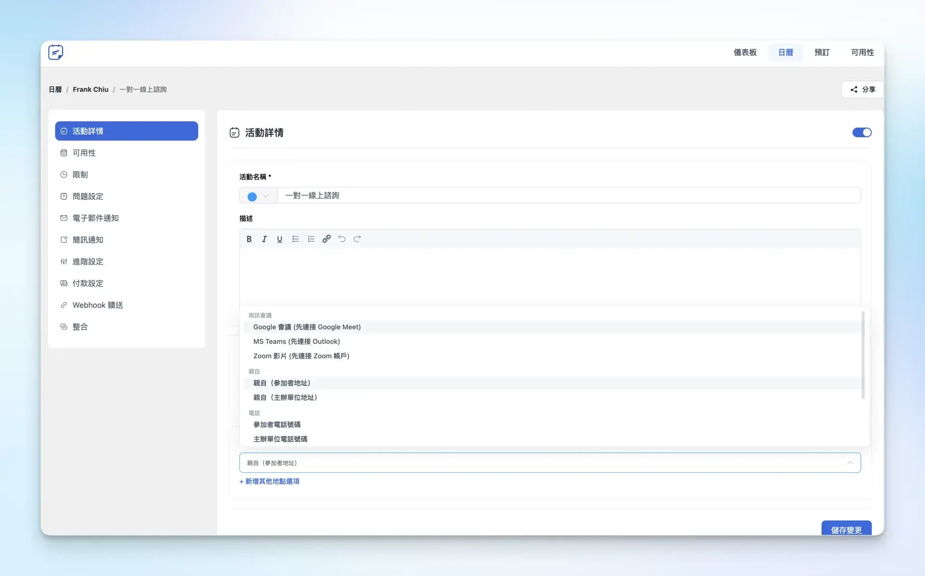Click 新增其他地點選項 link

click(x=270, y=481)
